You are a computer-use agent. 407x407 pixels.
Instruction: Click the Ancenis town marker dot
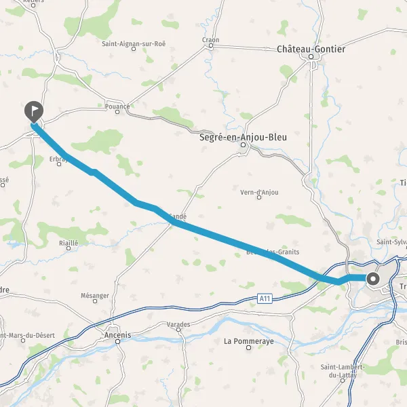click(x=118, y=342)
